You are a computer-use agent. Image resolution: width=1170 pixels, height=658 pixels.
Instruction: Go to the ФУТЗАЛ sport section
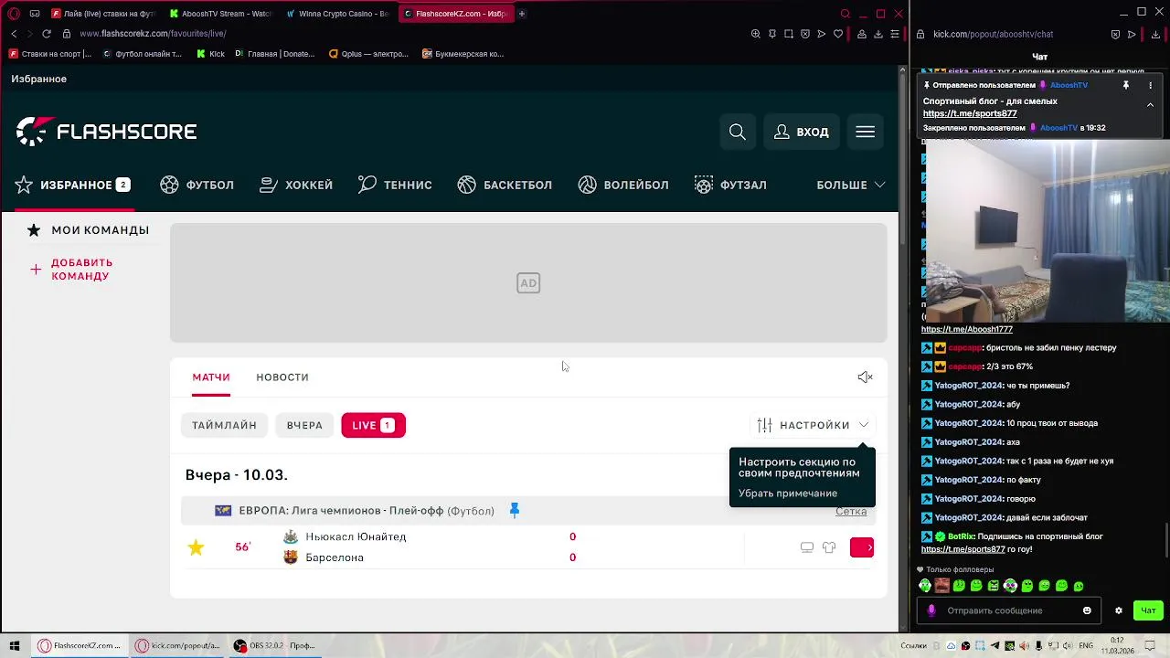(x=730, y=185)
